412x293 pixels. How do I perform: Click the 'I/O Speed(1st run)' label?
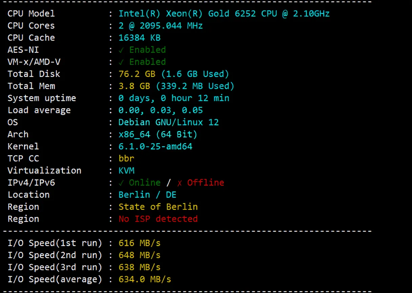pos(55,243)
